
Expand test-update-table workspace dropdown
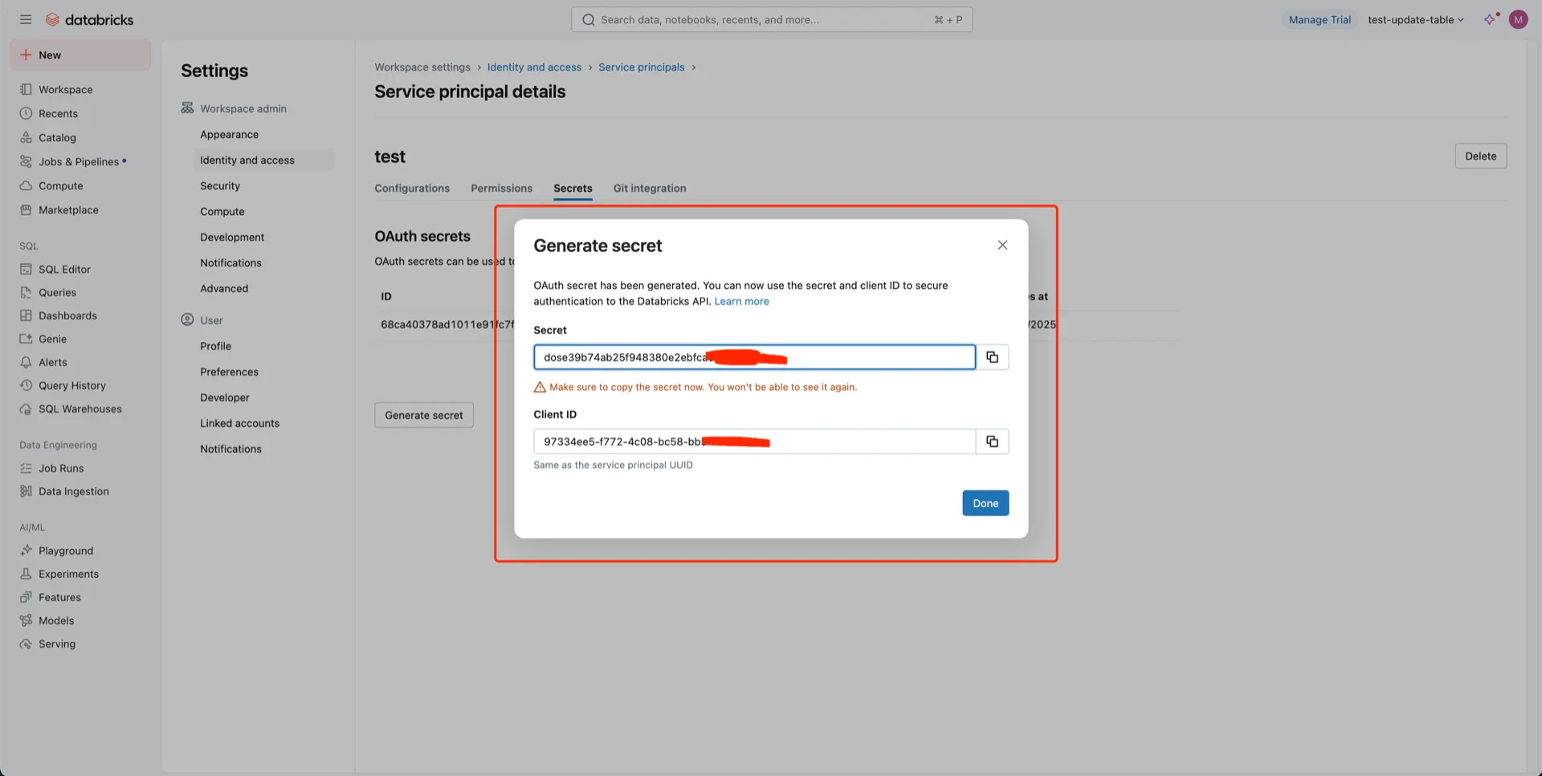[x=1415, y=19]
